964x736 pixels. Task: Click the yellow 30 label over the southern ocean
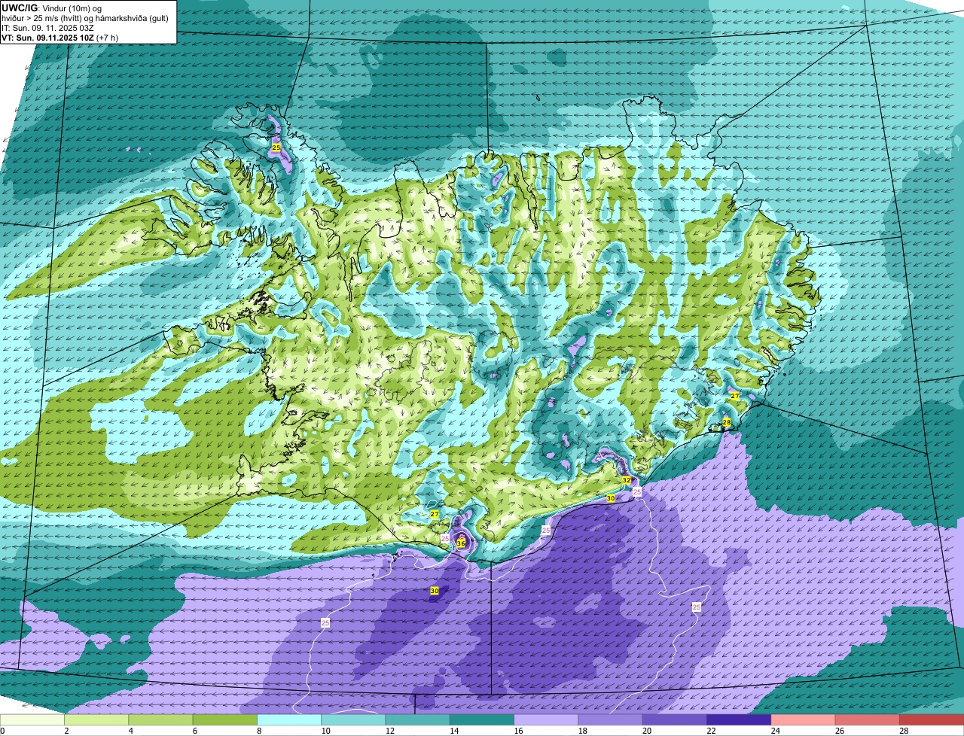(435, 592)
